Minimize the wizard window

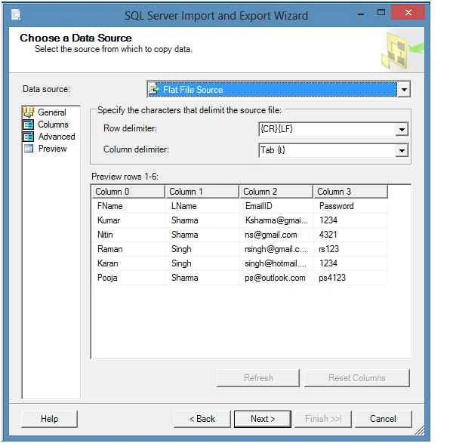[x=361, y=14]
